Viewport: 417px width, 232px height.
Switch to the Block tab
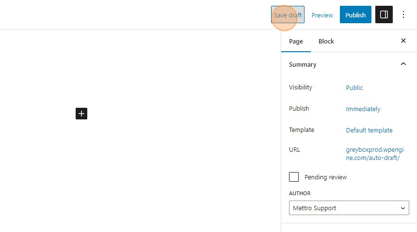(326, 42)
